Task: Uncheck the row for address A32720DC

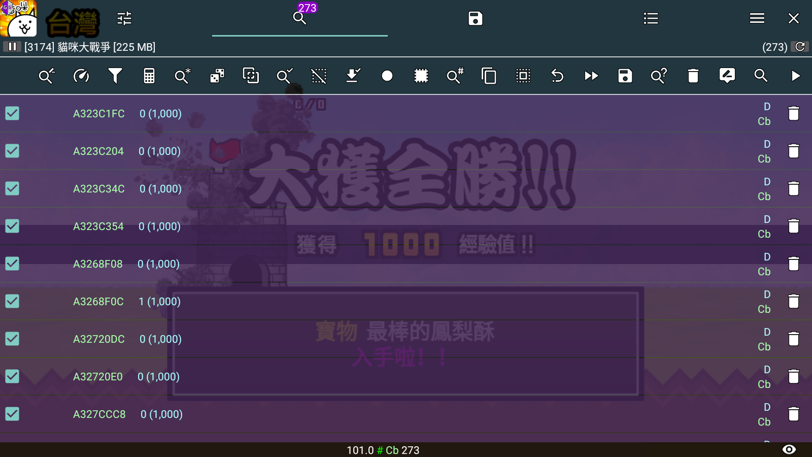Action: 12,339
